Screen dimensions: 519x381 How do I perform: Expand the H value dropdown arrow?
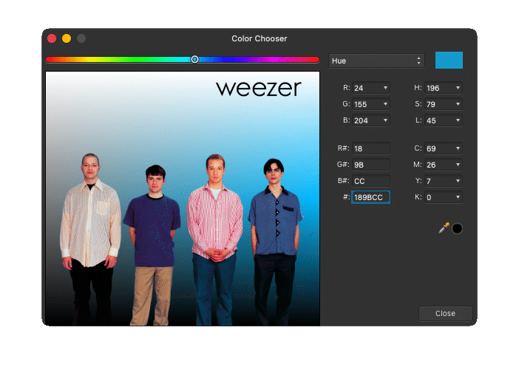click(458, 88)
